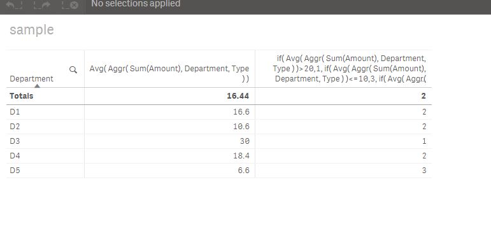Click the if(Avg(Aggr expression column header
This screenshot has width=491, height=238.
[349, 69]
